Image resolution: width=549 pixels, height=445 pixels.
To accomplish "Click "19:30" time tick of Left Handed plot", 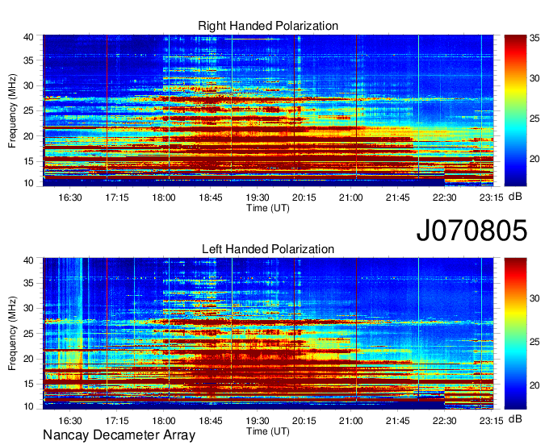I will [258, 421].
